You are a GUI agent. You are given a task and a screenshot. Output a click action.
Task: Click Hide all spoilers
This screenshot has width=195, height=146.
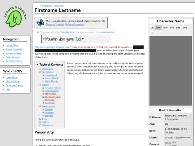(75, 25)
